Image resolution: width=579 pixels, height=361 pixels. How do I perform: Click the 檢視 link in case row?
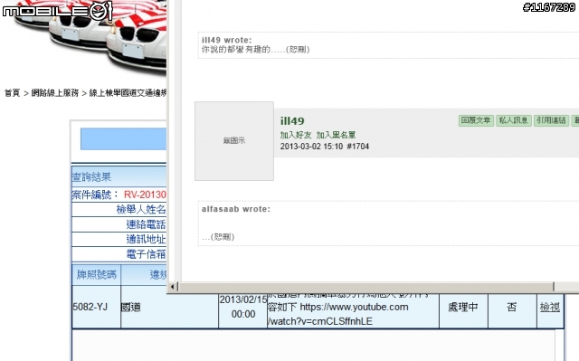coord(550,307)
